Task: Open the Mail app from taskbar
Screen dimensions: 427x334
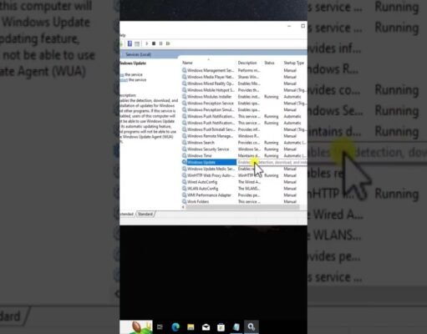Action: pos(206,327)
